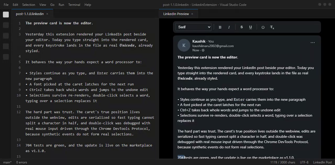
Task: Click line number 12 in the gutter
Action: click(x=19, y=112)
